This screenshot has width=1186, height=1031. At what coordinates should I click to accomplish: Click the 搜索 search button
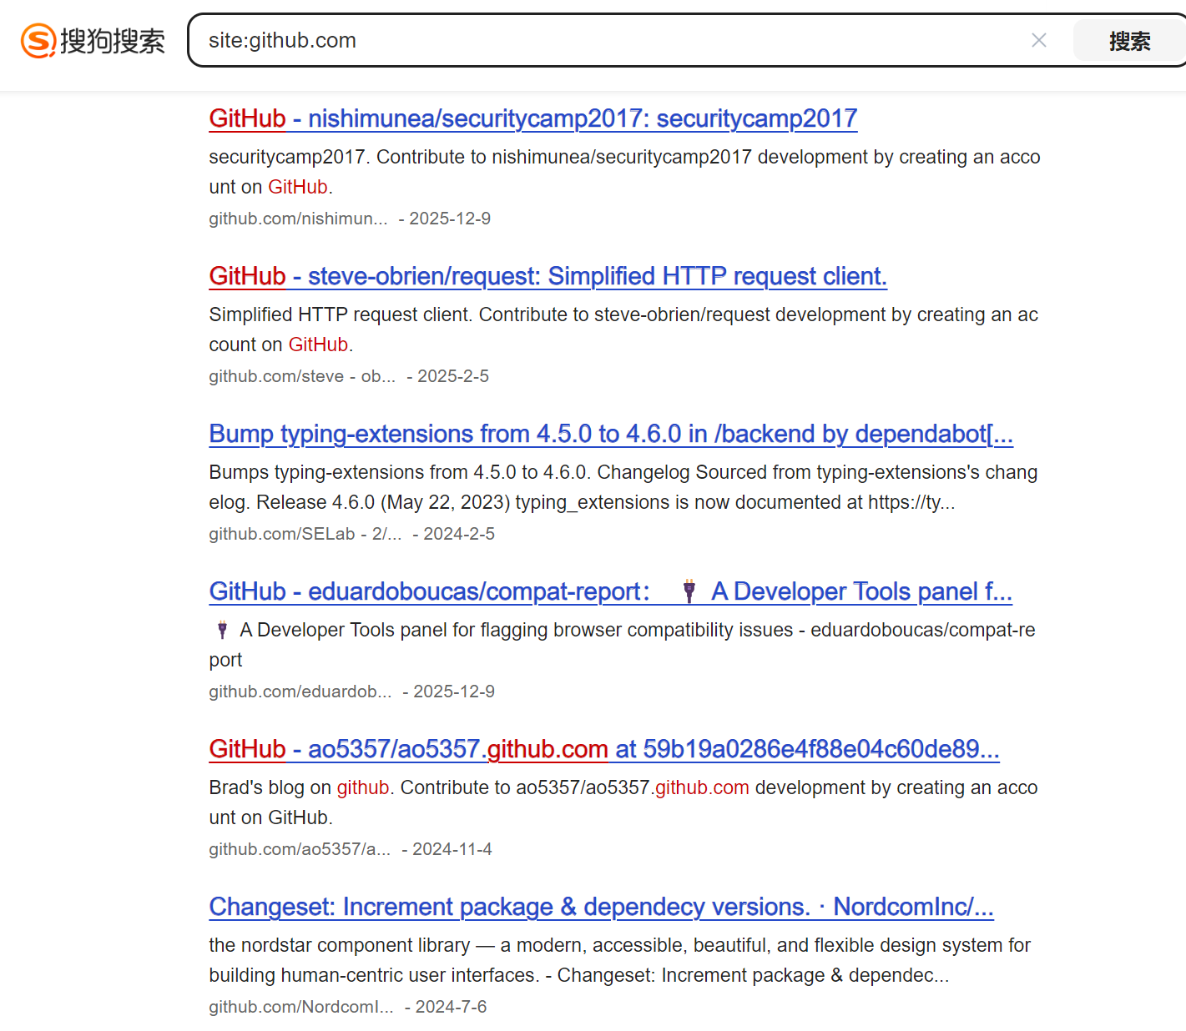point(1129,41)
